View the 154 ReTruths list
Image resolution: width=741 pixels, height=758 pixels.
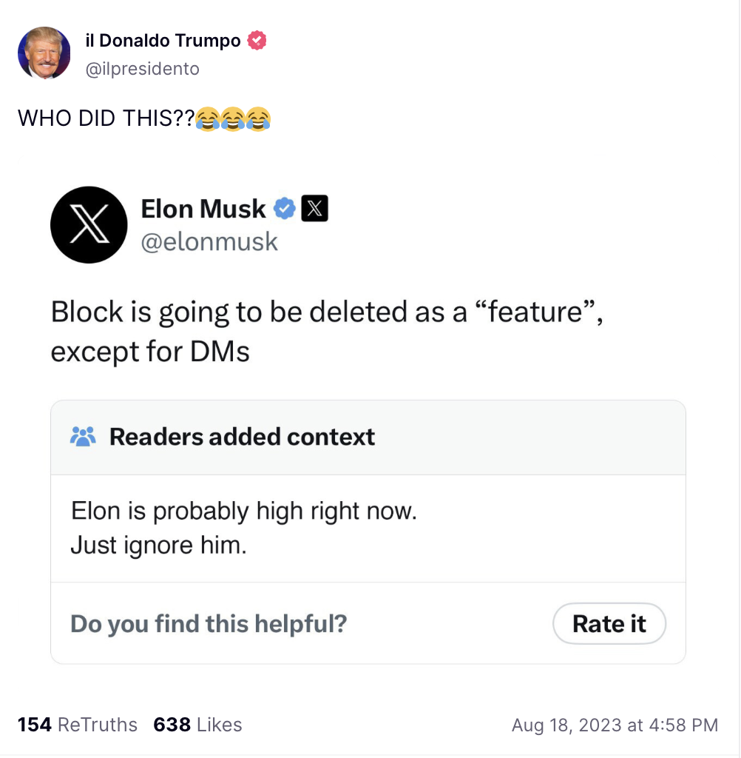[x=78, y=725]
